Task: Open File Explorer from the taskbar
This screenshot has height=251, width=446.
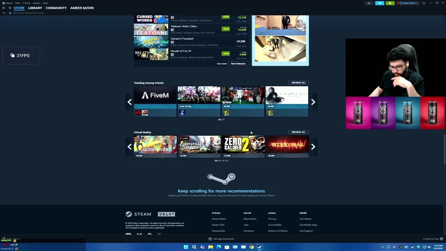Action: click(x=210, y=247)
